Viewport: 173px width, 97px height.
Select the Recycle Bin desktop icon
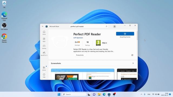(4, 4)
